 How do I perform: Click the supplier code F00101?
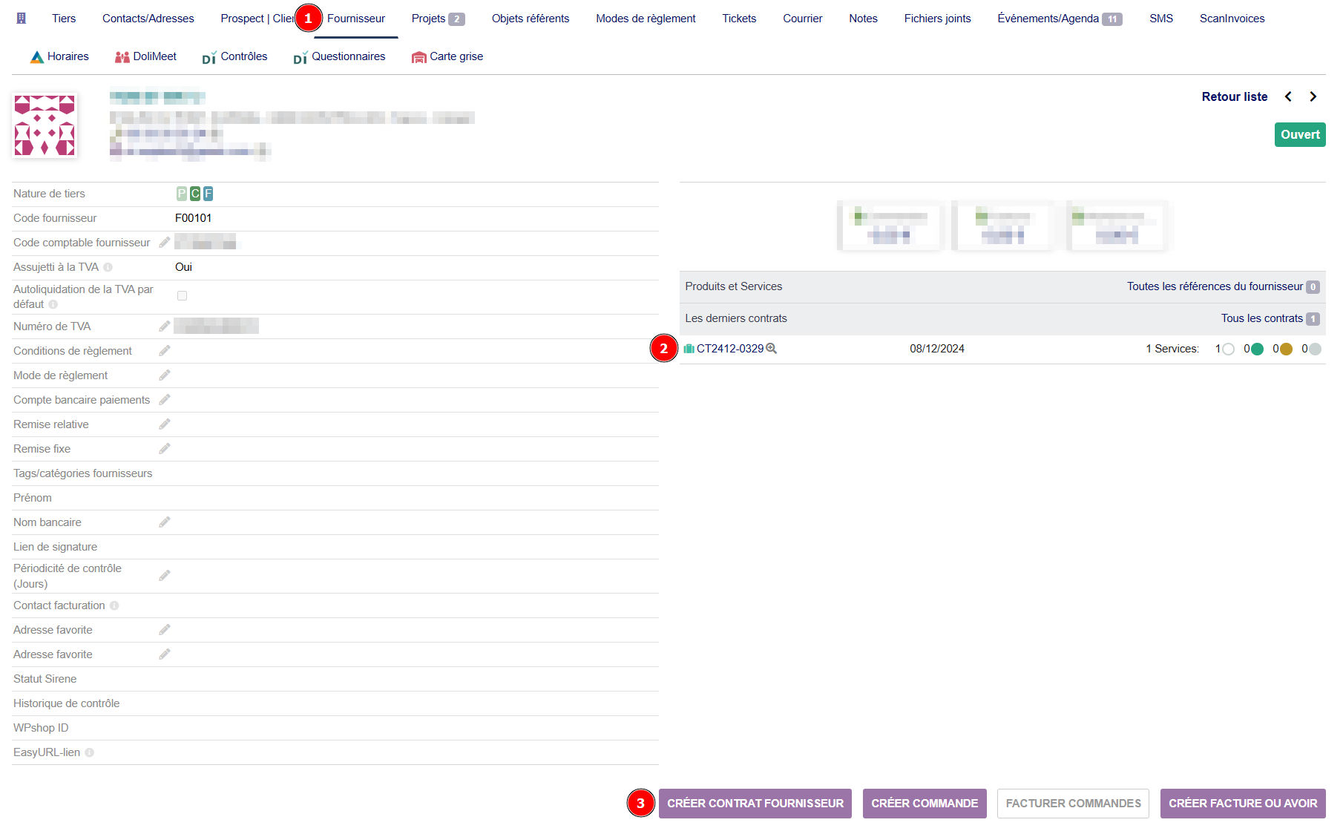point(193,218)
